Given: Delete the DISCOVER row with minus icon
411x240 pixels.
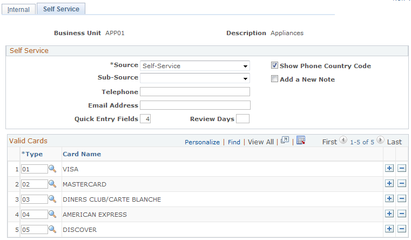Looking at the screenshot, I should coord(401,229).
